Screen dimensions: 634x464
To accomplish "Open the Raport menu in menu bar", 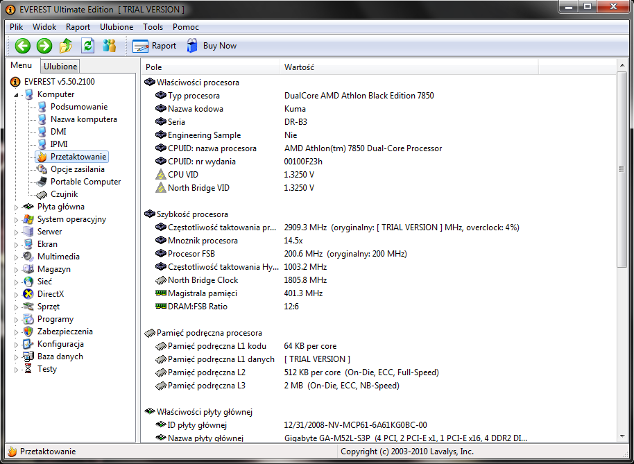I will tap(78, 27).
